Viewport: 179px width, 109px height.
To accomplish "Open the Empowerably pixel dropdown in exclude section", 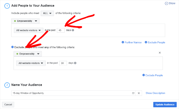I will (x=28, y=54).
